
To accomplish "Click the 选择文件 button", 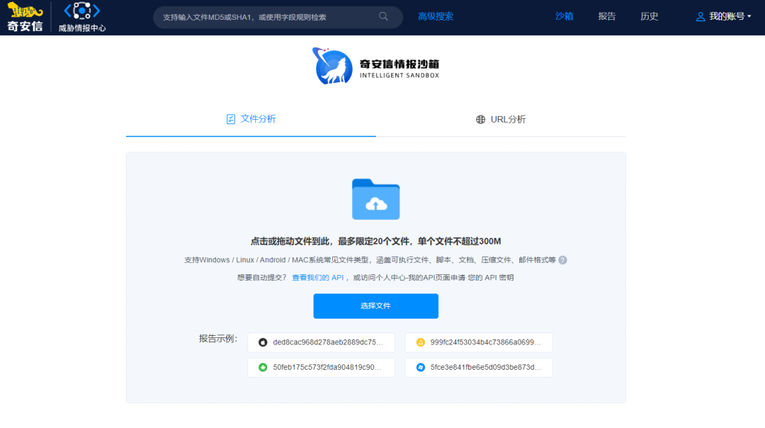I will [375, 306].
